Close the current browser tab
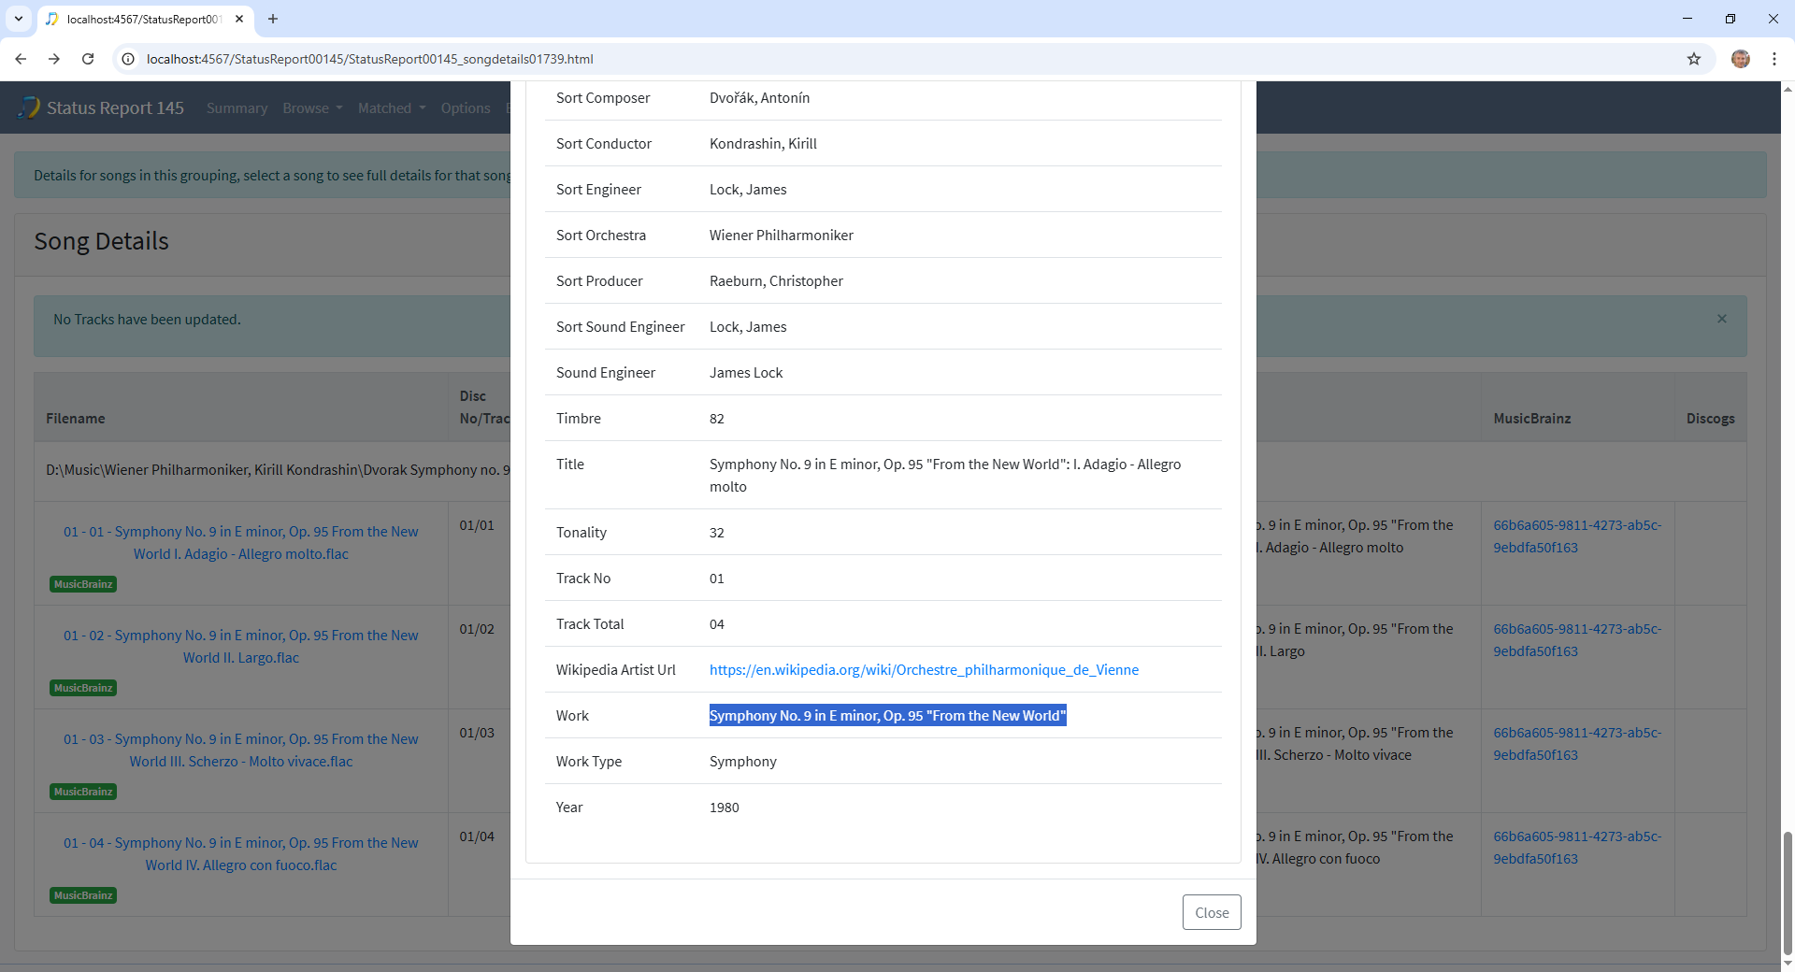Image resolution: width=1795 pixels, height=972 pixels. coord(239,19)
